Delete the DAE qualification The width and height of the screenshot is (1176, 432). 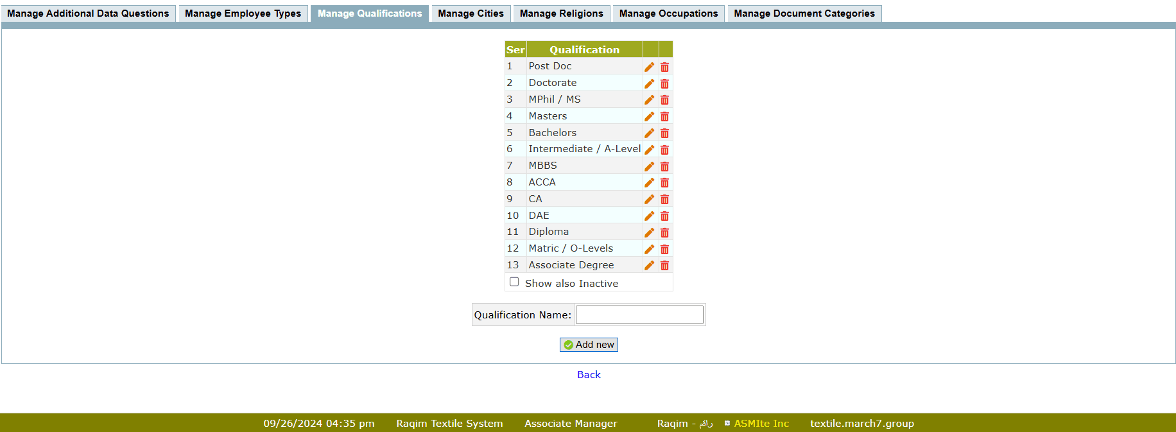click(664, 216)
